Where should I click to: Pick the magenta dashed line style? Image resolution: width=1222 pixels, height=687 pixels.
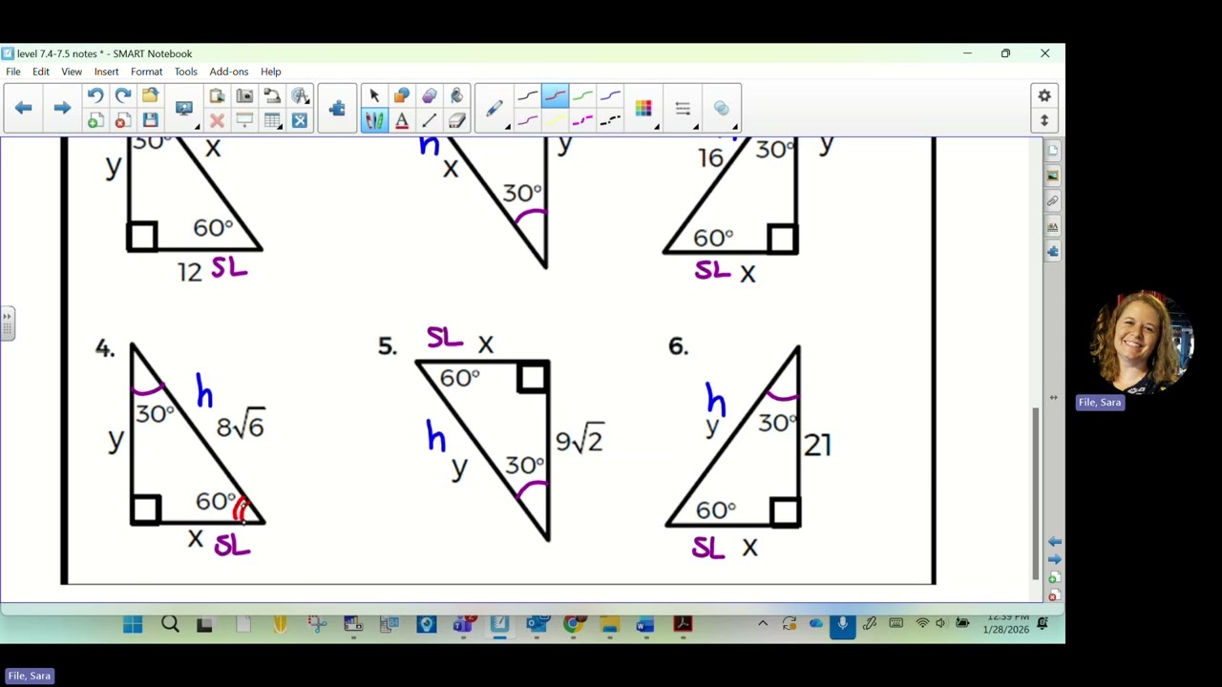pyautogui.click(x=582, y=121)
